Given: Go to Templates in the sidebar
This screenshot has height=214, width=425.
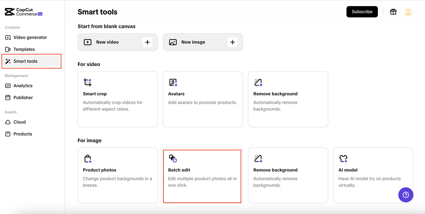Looking at the screenshot, I should tap(24, 49).
